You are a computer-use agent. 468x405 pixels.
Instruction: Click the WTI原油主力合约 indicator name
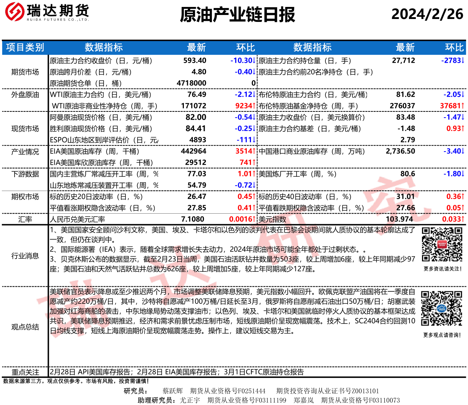100,95
